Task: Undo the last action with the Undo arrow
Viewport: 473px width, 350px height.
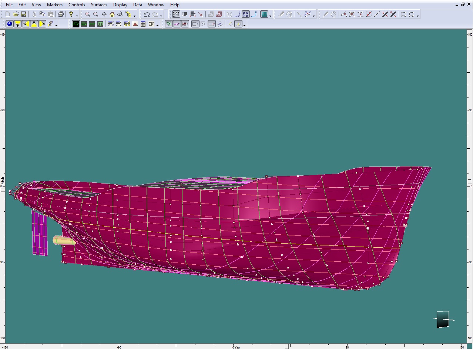Action: [147, 14]
